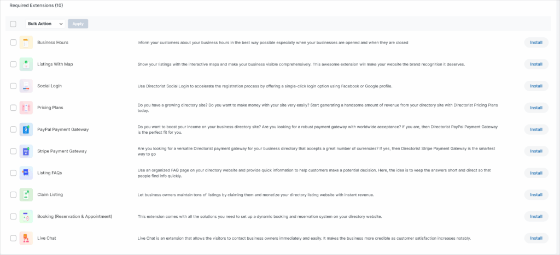The width and height of the screenshot is (560, 255).
Task: Click the Business Hours extension icon
Action: point(26,43)
